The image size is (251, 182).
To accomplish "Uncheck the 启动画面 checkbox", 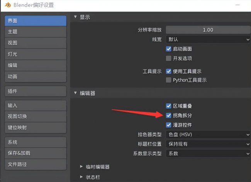I will [x=169, y=49].
